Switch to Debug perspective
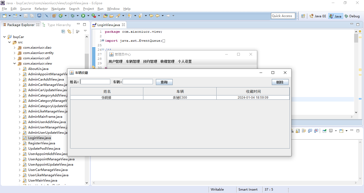This screenshot has width=364, height=193. [352, 16]
